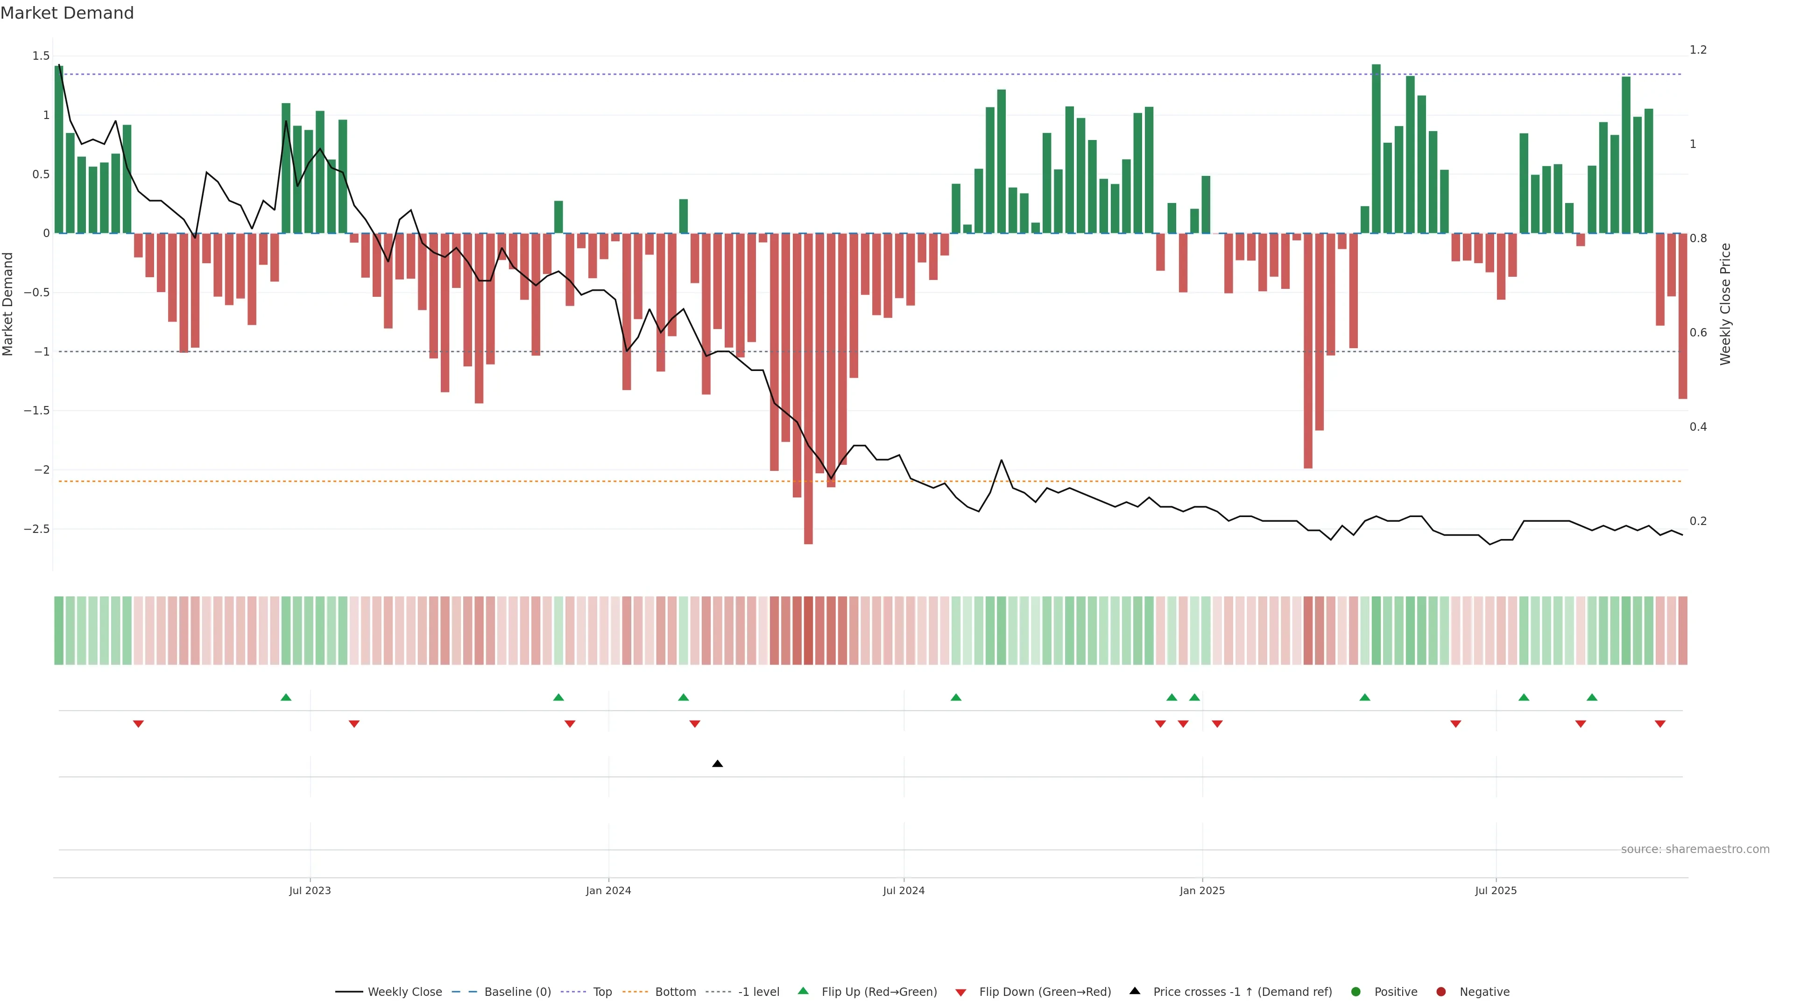Click Price crosses -1 black triangle legend

point(1135,991)
